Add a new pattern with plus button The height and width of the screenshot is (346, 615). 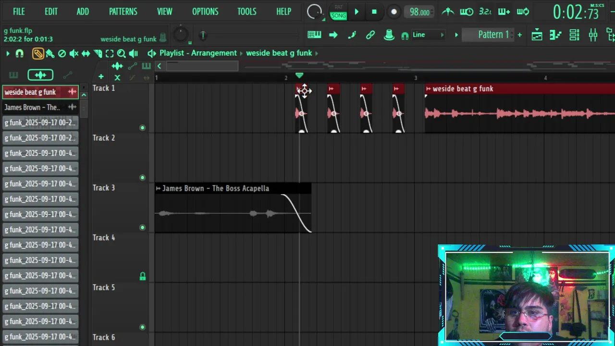coord(519,35)
